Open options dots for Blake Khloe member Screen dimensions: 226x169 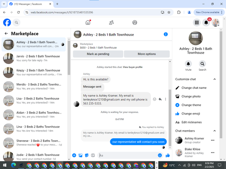click(x=212, y=153)
